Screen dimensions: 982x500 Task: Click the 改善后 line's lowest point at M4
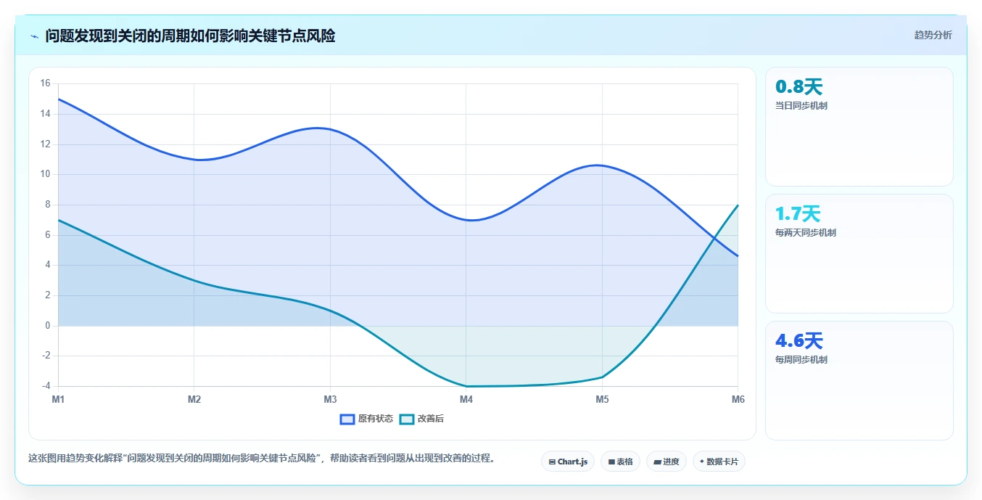(466, 386)
